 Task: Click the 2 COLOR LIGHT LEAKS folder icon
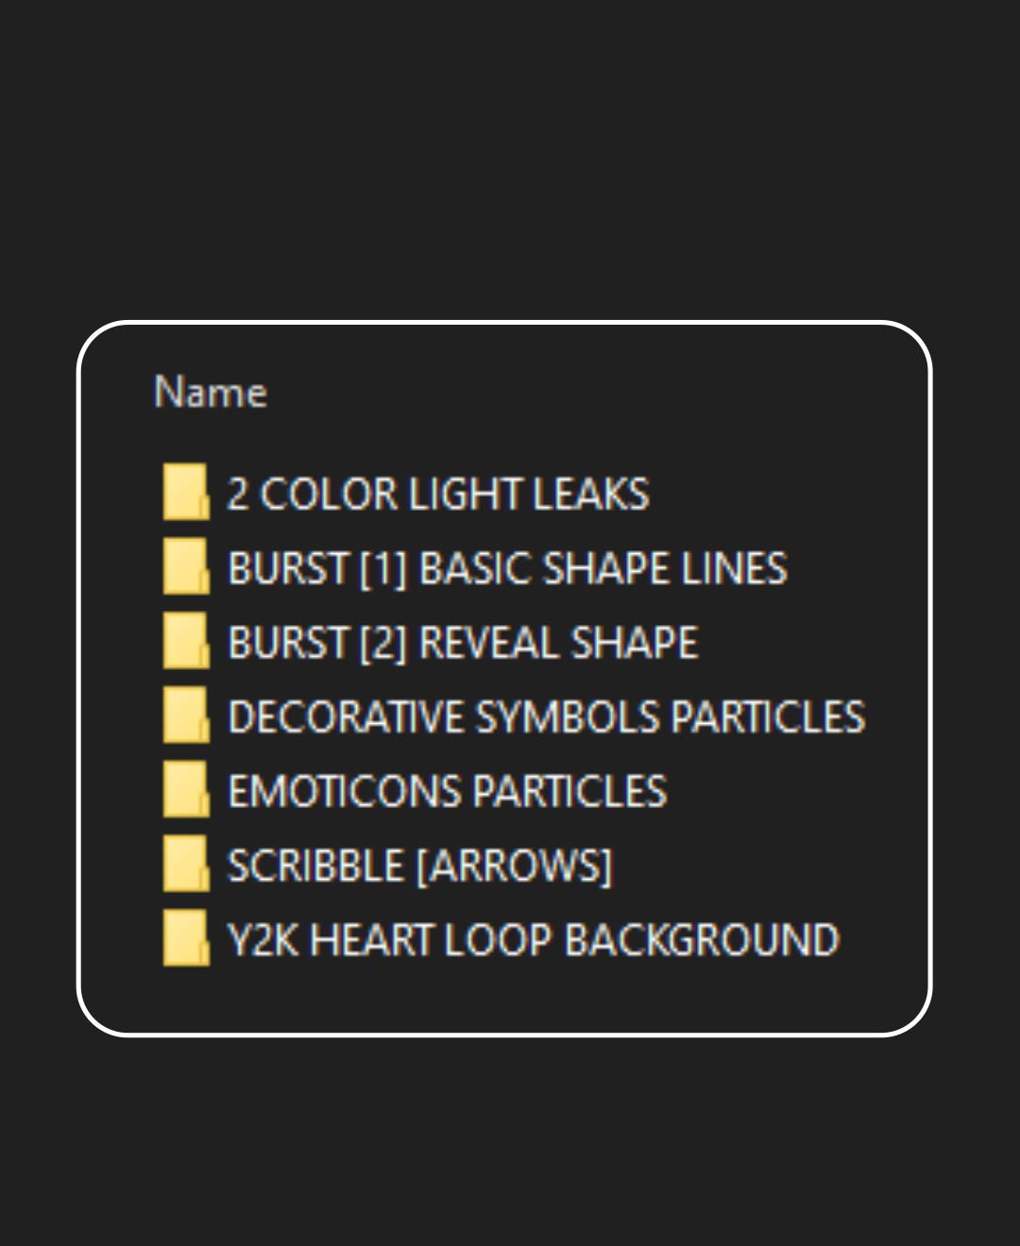pyautogui.click(x=185, y=492)
